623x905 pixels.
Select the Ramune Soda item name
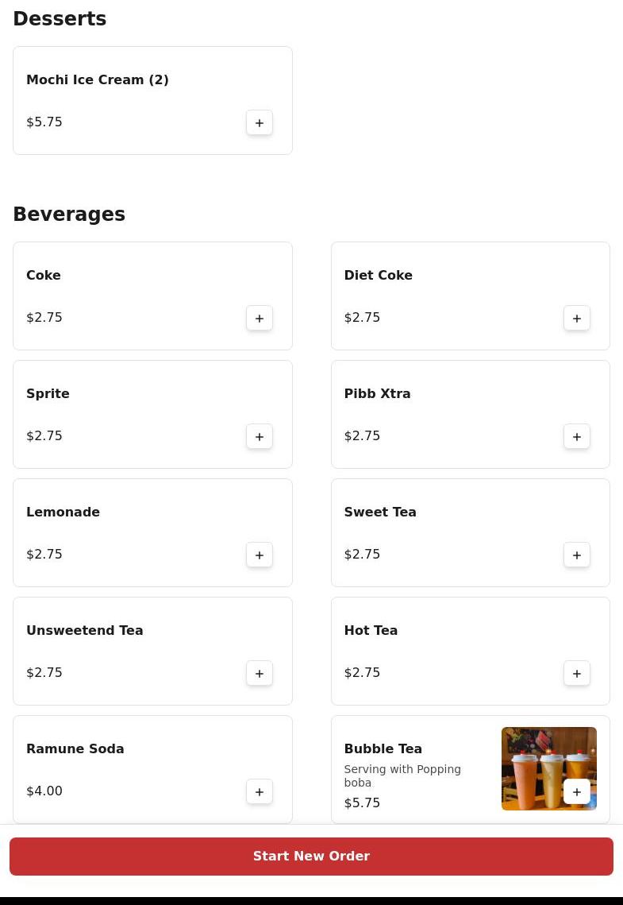coord(75,748)
